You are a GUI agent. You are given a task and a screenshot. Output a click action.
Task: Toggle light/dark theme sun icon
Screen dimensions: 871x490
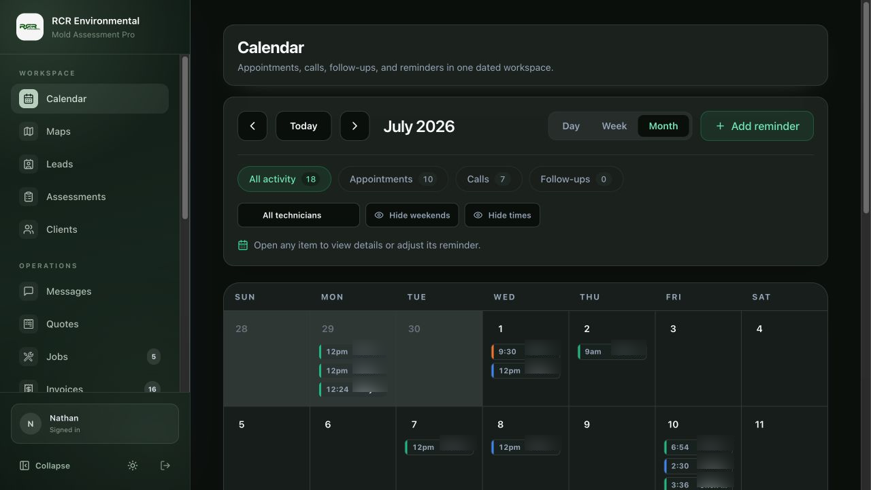pyautogui.click(x=133, y=465)
